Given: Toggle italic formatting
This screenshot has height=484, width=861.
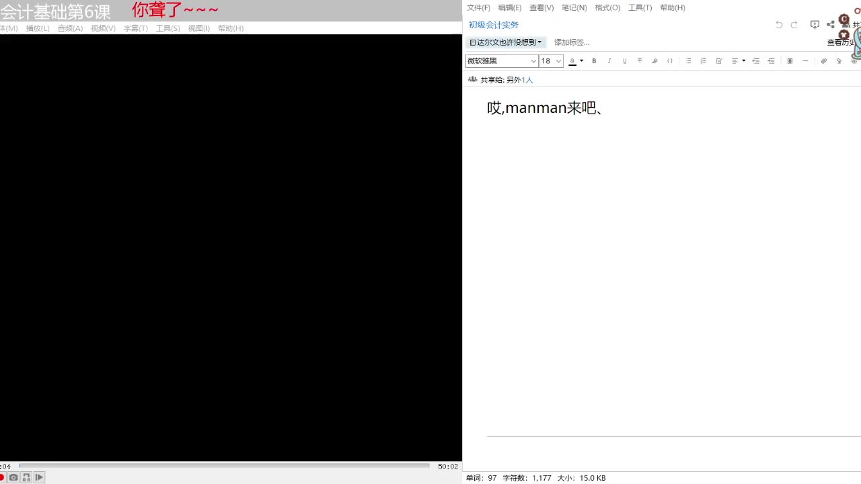Looking at the screenshot, I should pos(609,61).
